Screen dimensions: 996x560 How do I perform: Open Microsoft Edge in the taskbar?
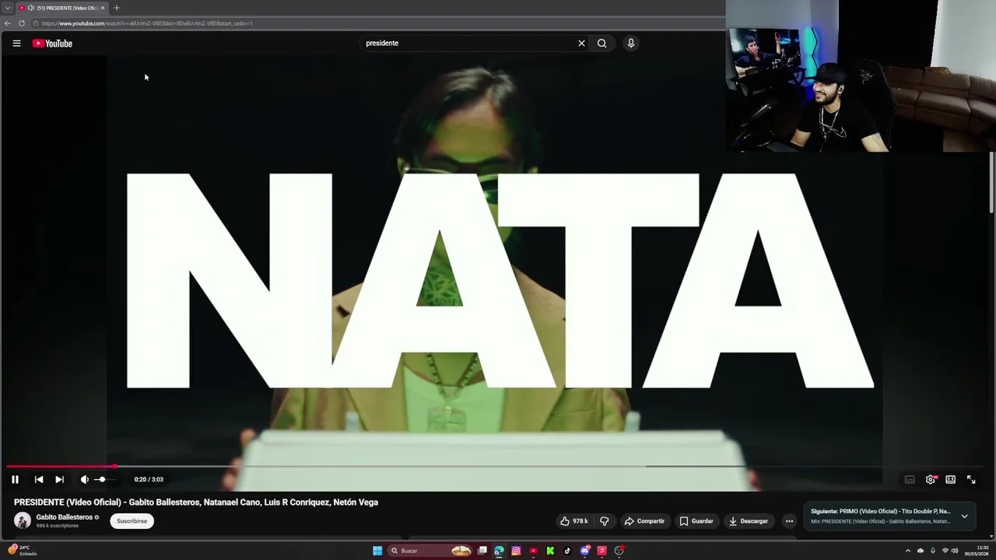point(499,551)
